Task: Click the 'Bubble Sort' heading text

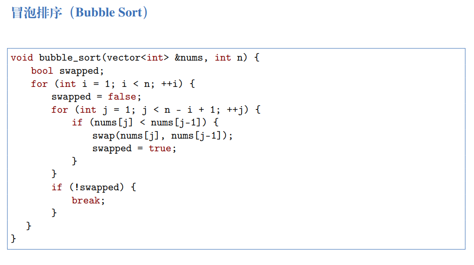Action: [109, 13]
